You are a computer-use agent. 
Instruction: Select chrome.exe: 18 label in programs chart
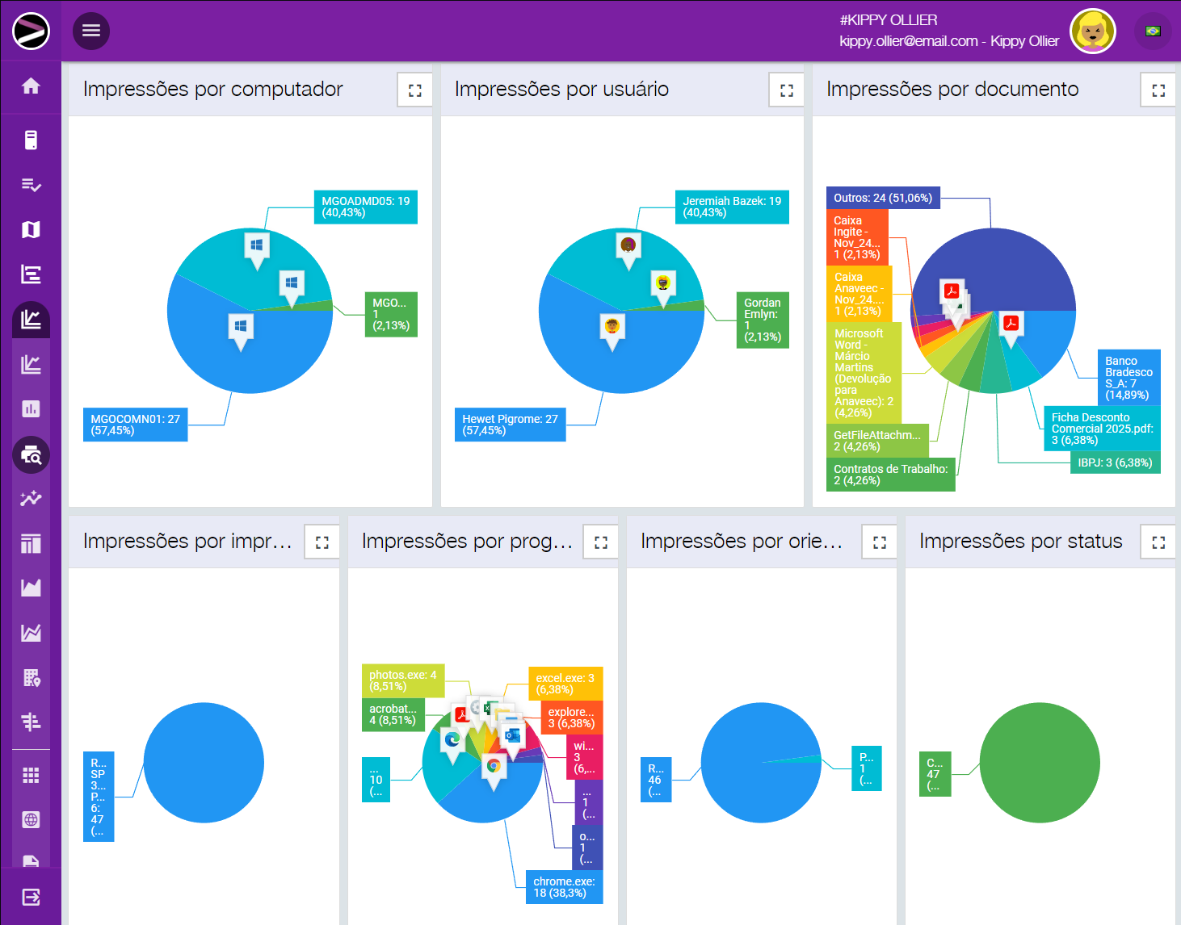564,887
